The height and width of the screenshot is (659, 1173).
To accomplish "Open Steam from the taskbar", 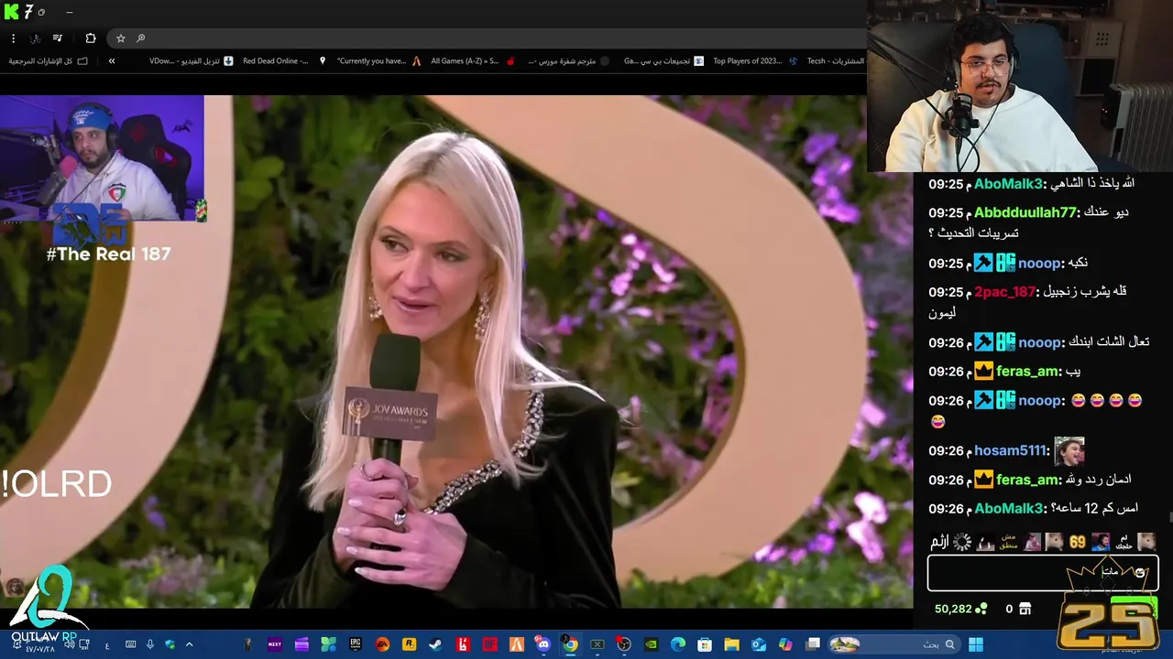I will pyautogui.click(x=435, y=644).
